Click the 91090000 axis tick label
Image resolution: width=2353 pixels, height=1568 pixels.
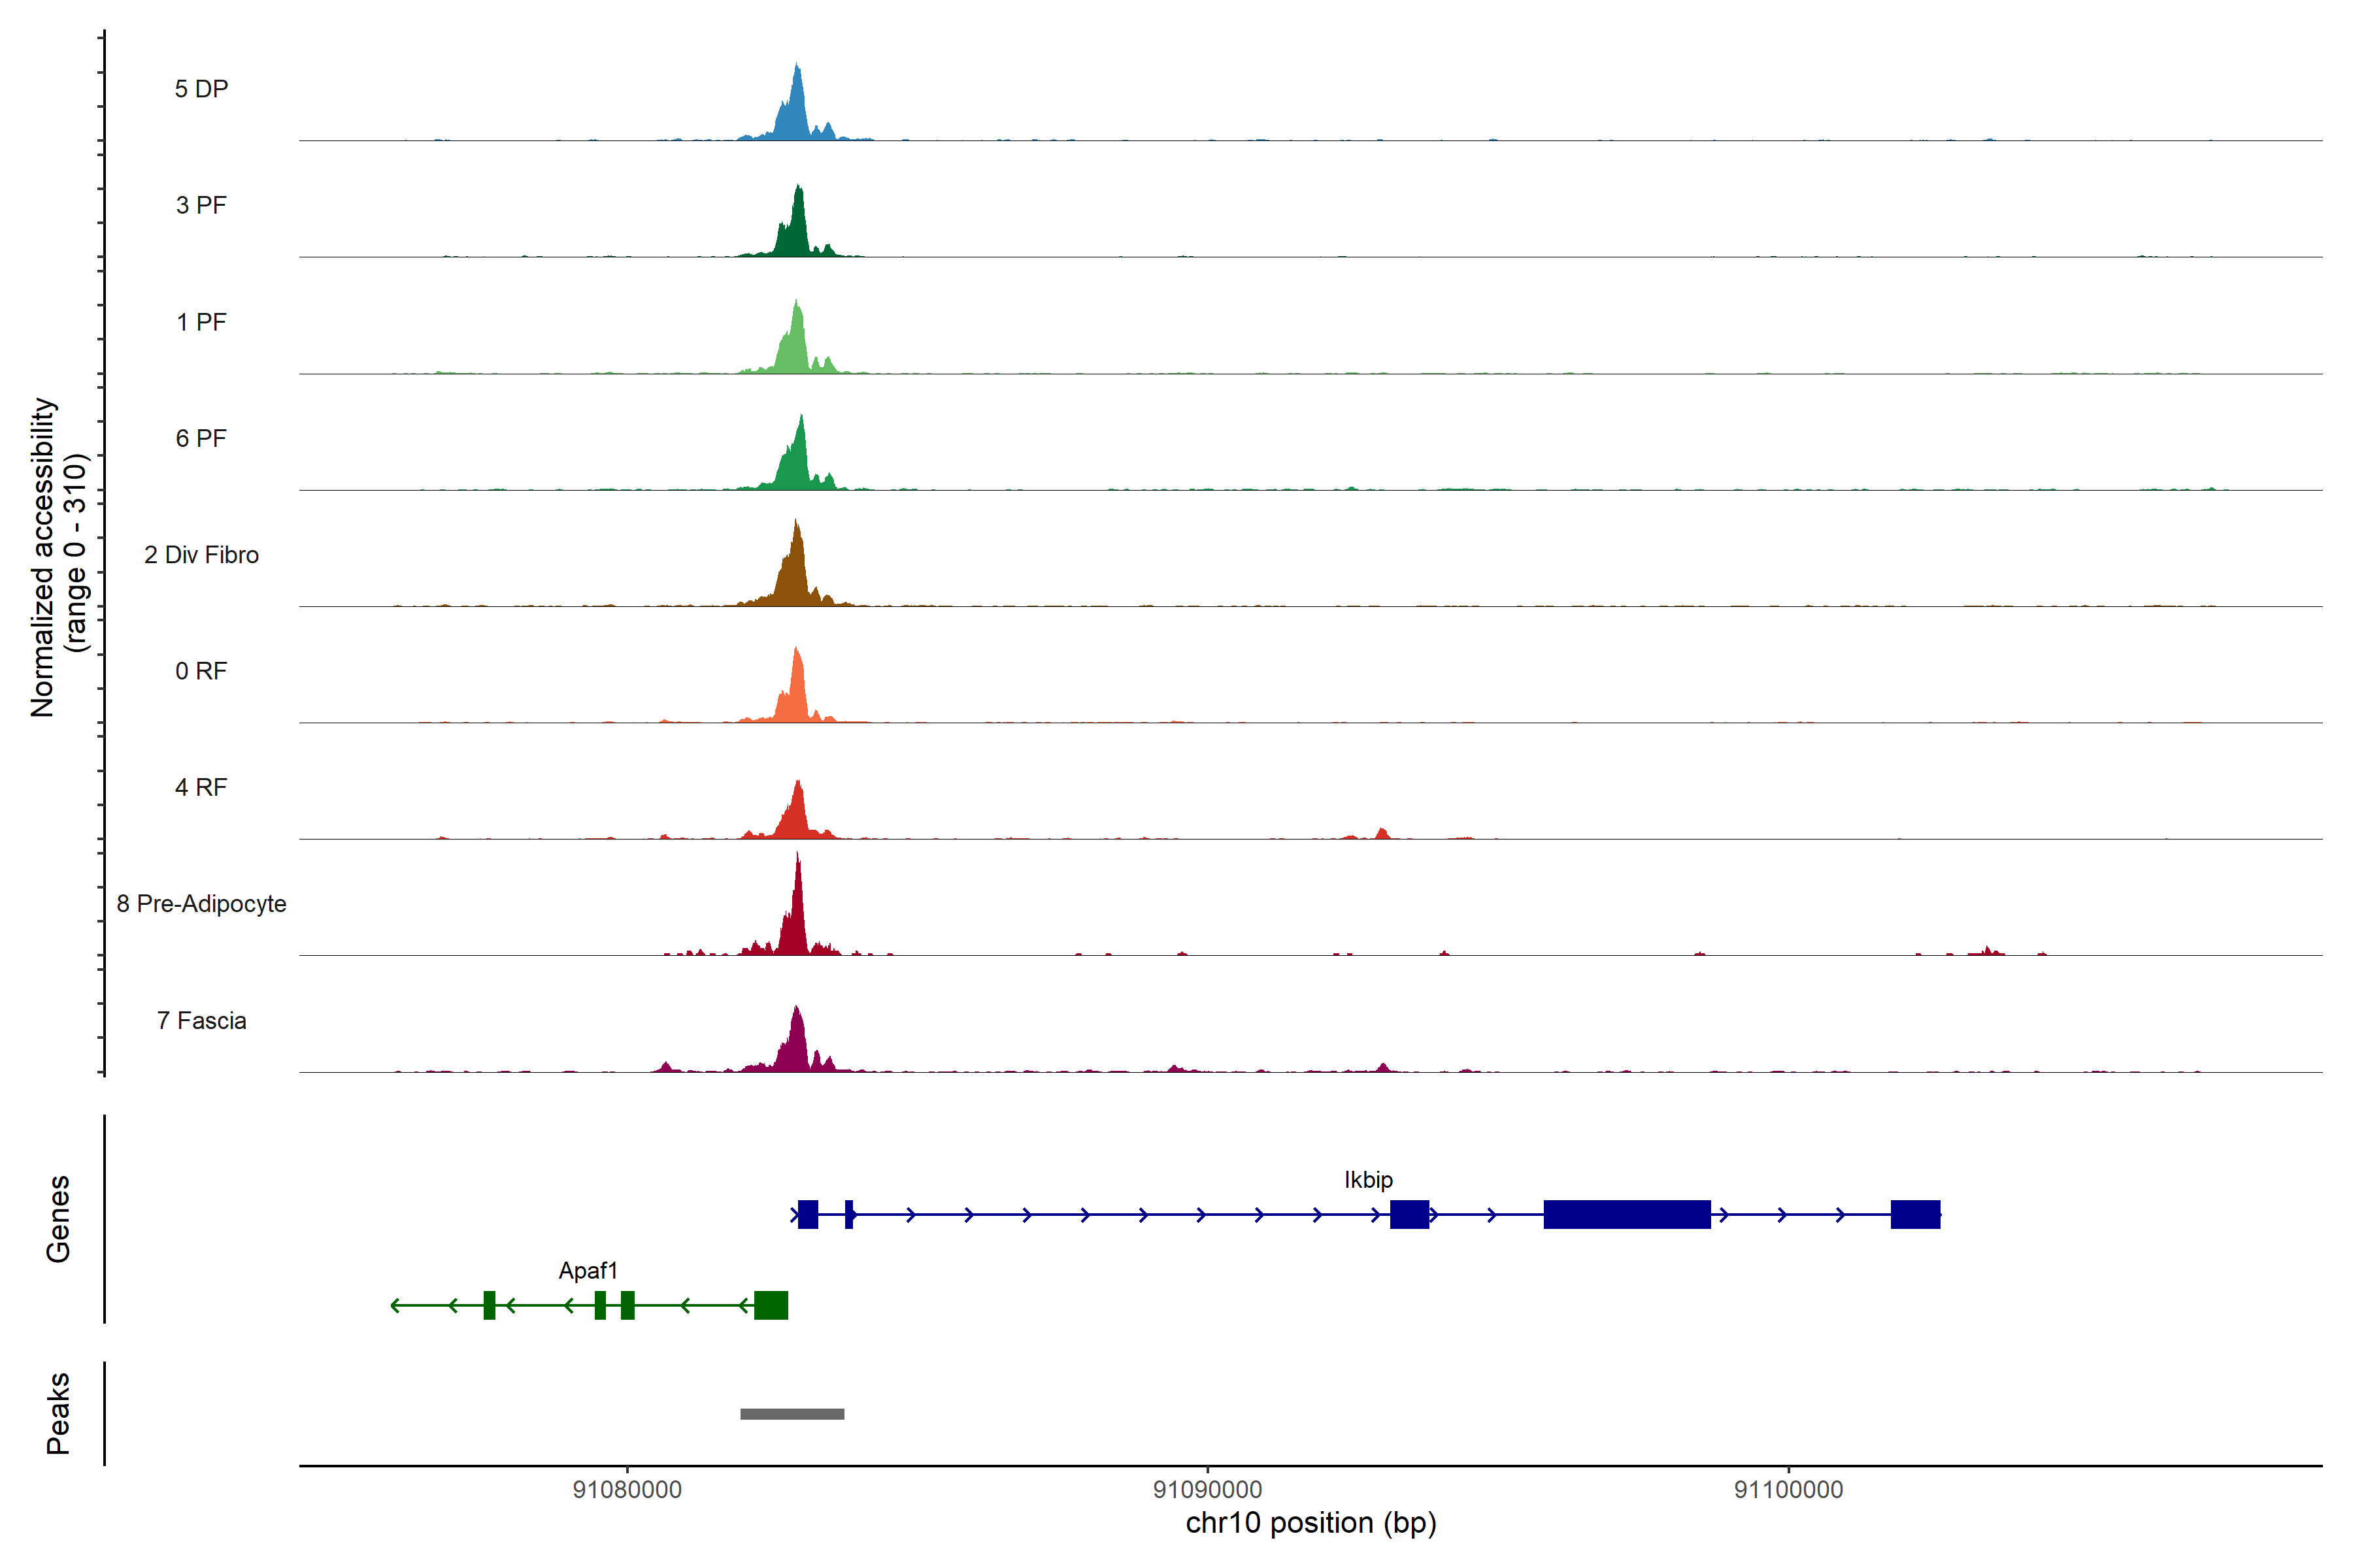click(1207, 1490)
